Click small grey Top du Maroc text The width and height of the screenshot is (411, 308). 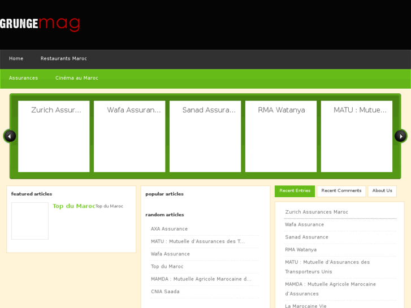point(109,206)
